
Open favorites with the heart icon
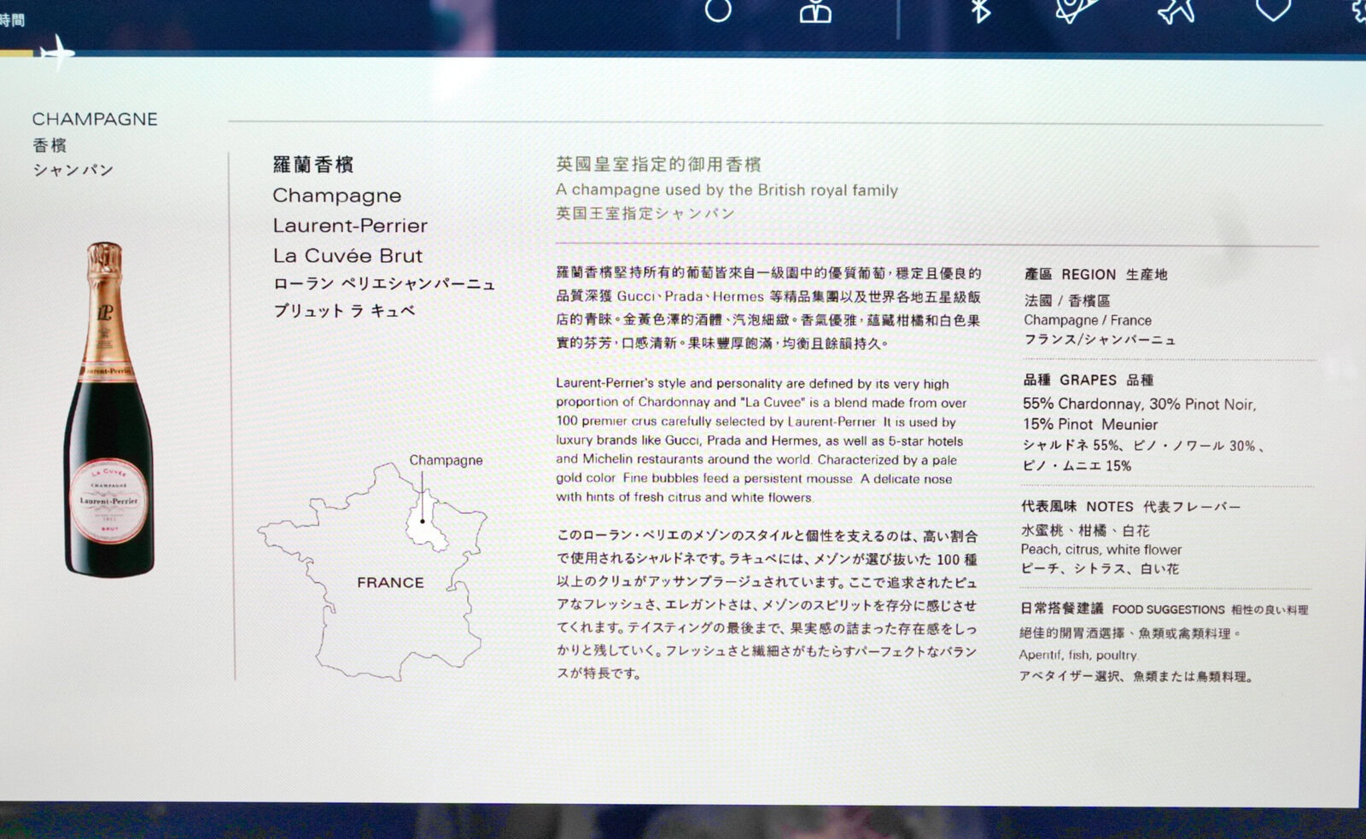coord(1272,9)
